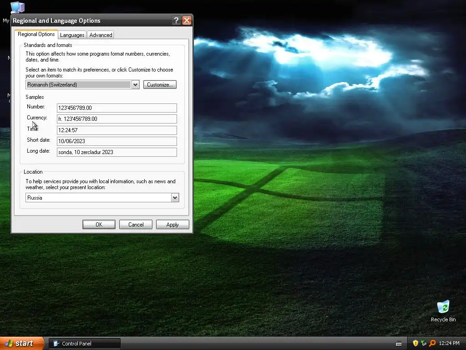This screenshot has height=350, width=466.
Task: Click the keyboard language bar icon in taskbar
Action: click(399, 344)
